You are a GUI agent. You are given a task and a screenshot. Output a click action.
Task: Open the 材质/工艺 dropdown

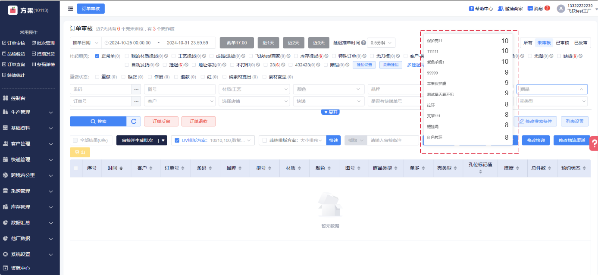254,89
